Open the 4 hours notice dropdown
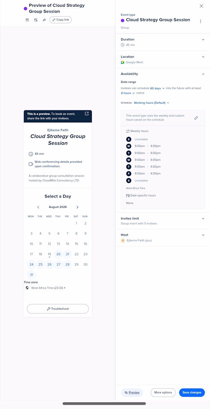Screen dimensions: 210x409 pos(128,93)
